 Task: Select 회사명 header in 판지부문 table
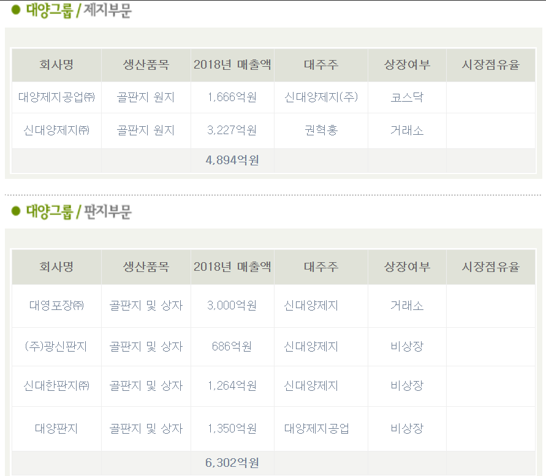tap(56, 267)
